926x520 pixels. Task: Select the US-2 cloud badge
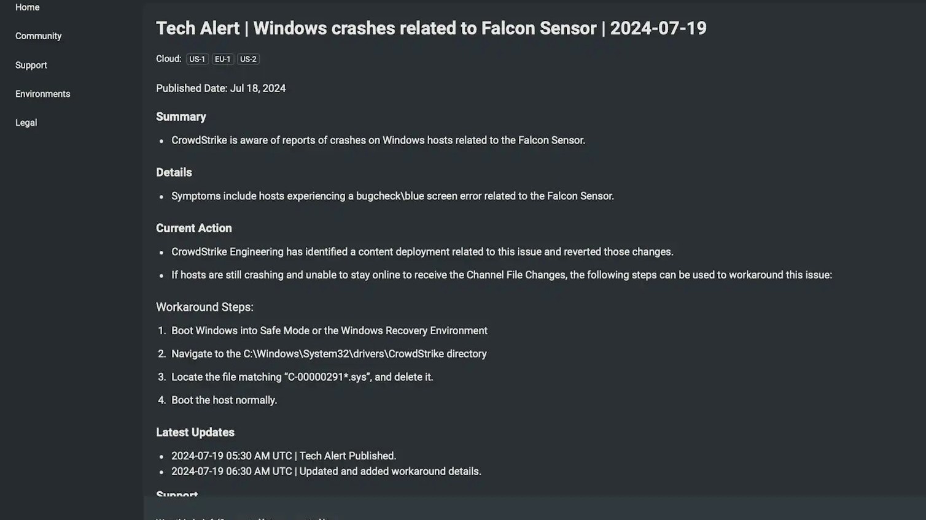(248, 59)
